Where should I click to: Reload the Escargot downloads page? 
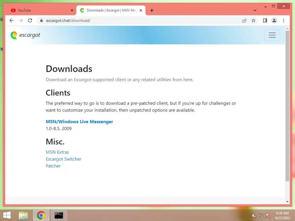tap(30, 20)
